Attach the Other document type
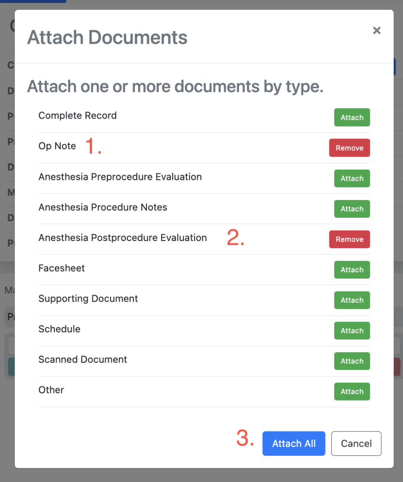The height and width of the screenshot is (482, 403). click(352, 391)
